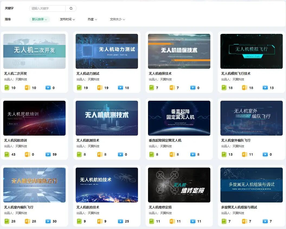Click orange PPT icon on 多旋翼无人机组装与调试 card

(x=245, y=221)
